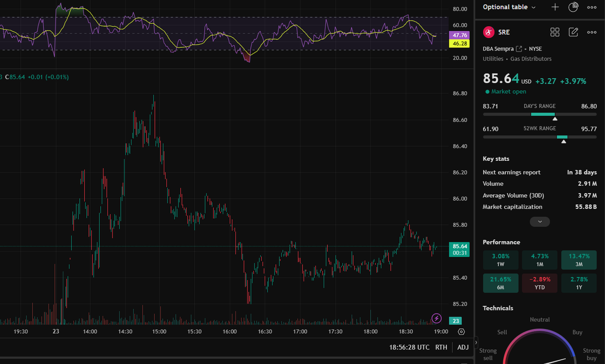
Task: Add symbol with the plus icon
Action: pos(555,7)
